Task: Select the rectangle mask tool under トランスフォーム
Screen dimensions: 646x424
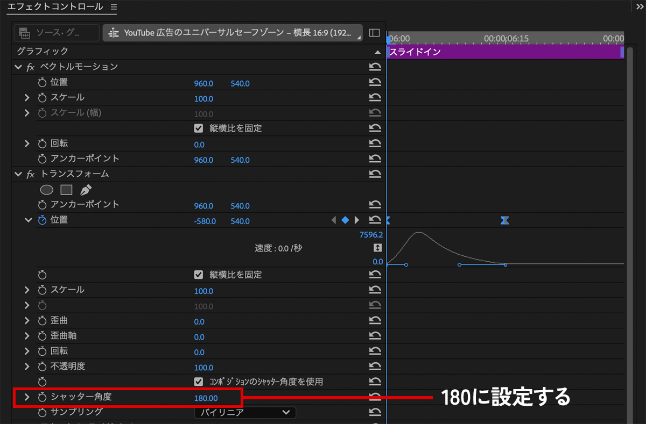Action: coord(66,190)
